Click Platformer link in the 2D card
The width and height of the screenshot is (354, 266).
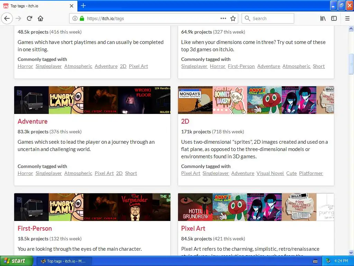tap(311, 173)
